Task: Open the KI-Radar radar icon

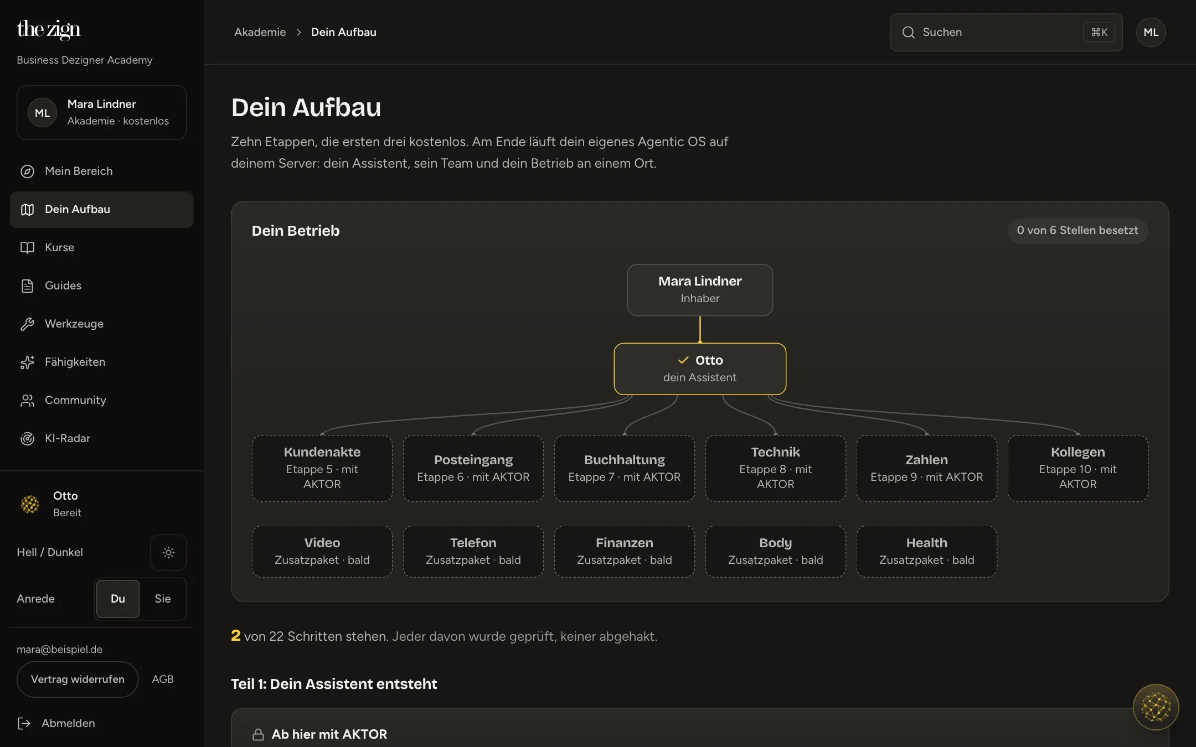Action: pos(27,439)
